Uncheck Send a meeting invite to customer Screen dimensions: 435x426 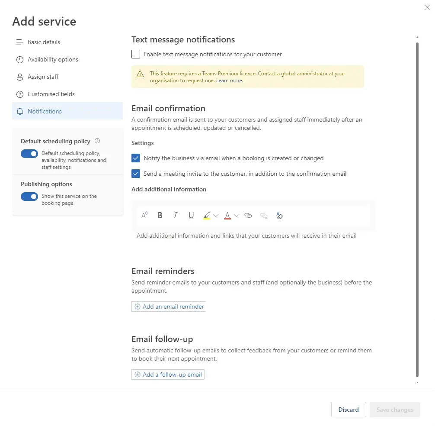(136, 174)
